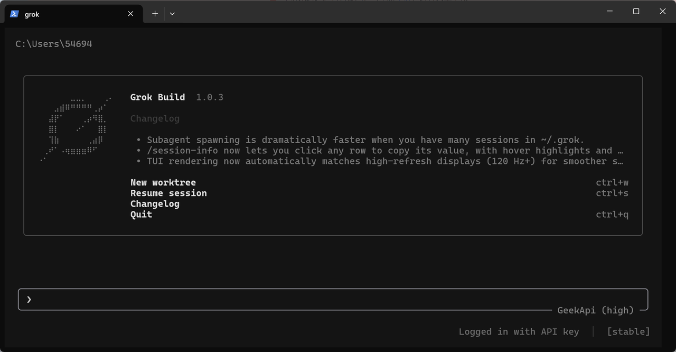Click the TUI rendering changelog line
Viewport: 676px width, 352px height.
[379, 161]
